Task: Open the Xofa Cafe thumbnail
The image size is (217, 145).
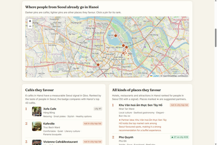Action: 37,112
